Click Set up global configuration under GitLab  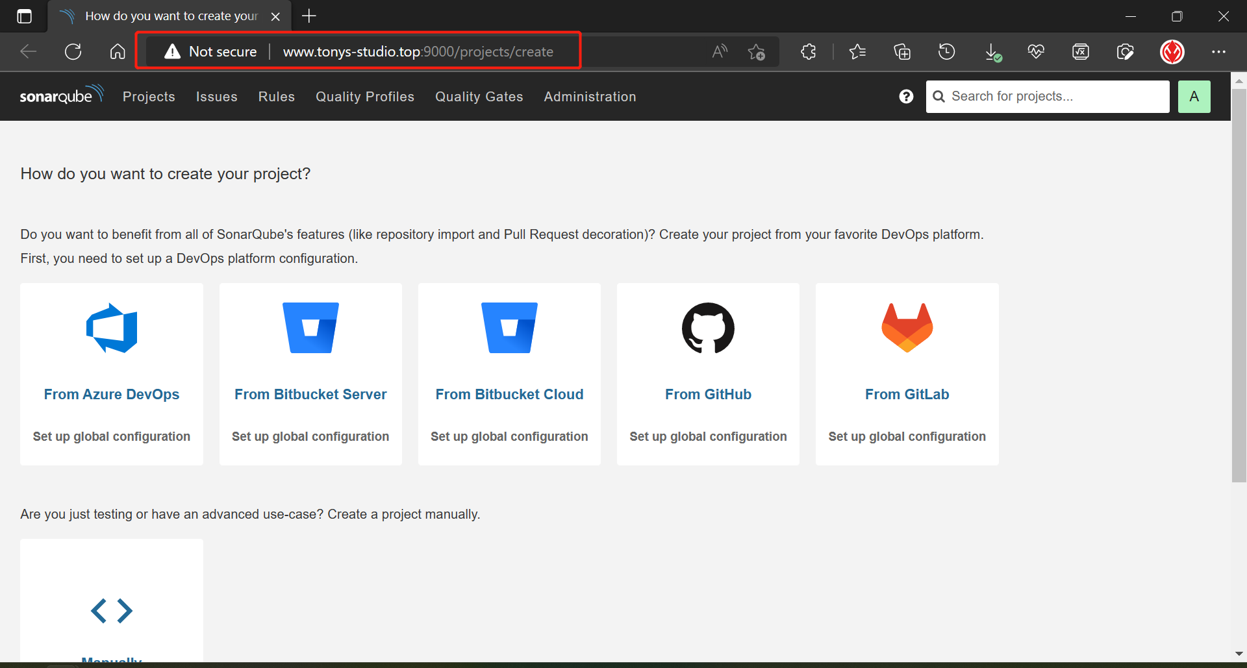pyautogui.click(x=907, y=437)
